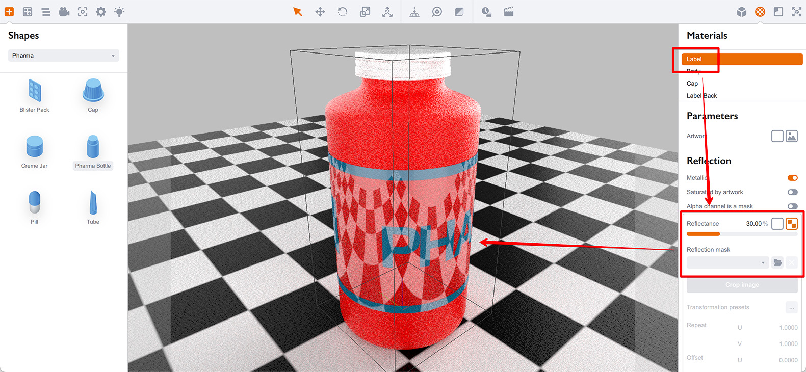Viewport: 806px width, 372px height.
Task: Choose the Creme Jar shape thumbnail
Action: pyautogui.click(x=35, y=148)
